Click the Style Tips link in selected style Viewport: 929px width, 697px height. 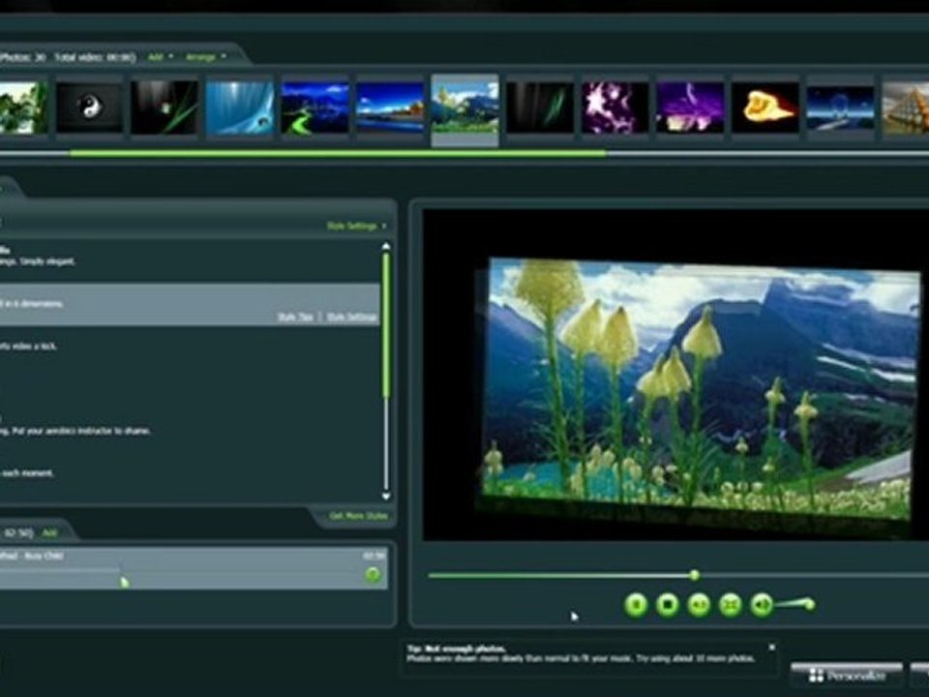295,318
